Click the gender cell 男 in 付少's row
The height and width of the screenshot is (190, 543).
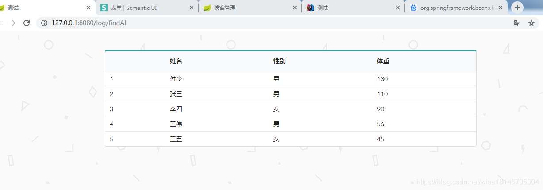point(277,79)
